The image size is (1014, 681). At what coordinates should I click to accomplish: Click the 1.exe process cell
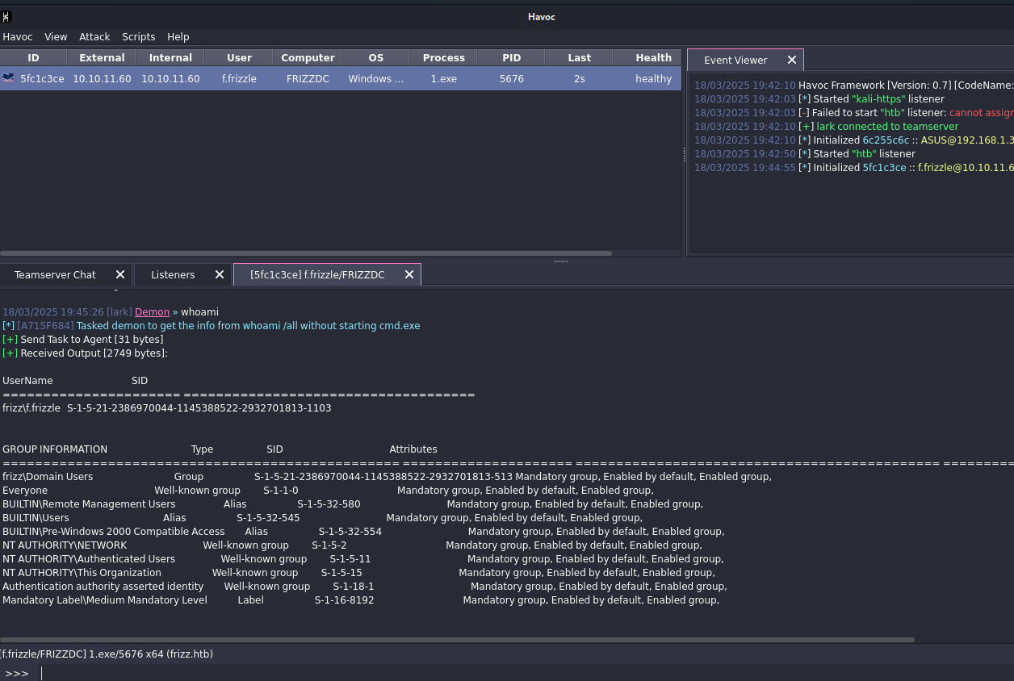443,78
